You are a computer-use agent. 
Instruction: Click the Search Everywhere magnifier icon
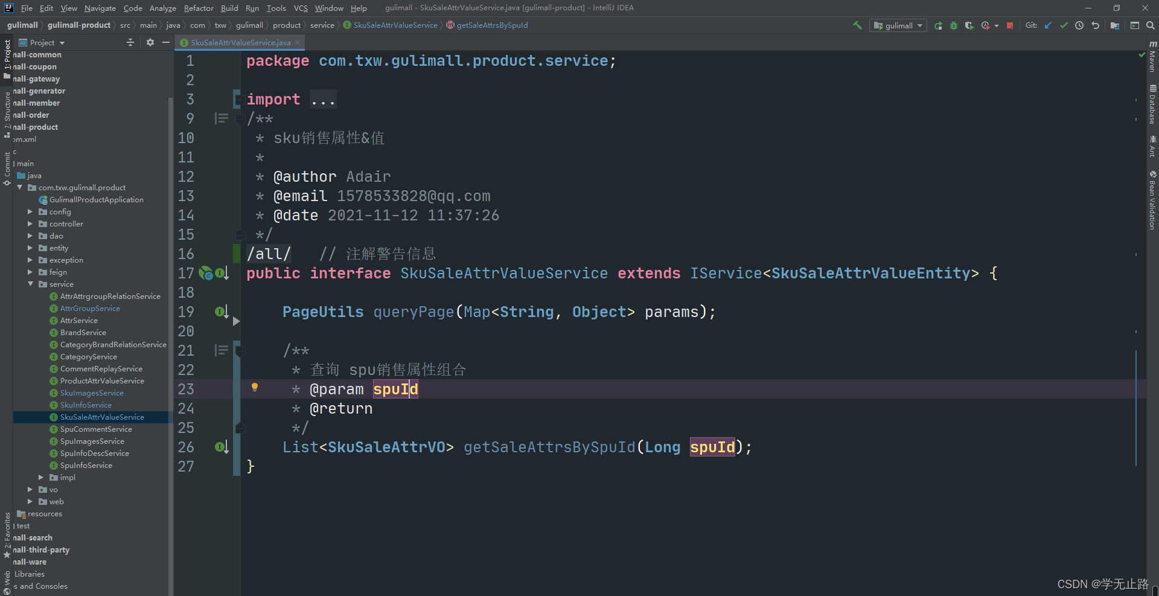click(x=1151, y=25)
